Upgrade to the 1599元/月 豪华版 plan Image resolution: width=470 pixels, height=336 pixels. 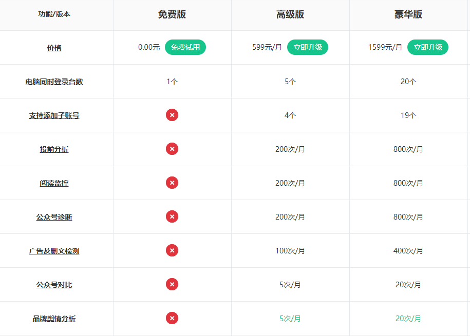428,47
